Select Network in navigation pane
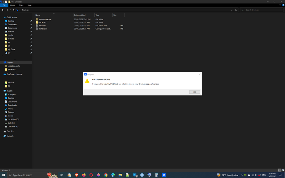Image resolution: width=285 pixels, height=178 pixels. (x=10, y=136)
